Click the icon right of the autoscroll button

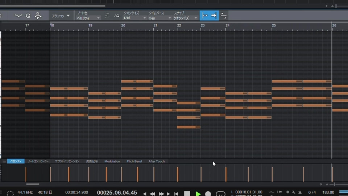click(224, 16)
